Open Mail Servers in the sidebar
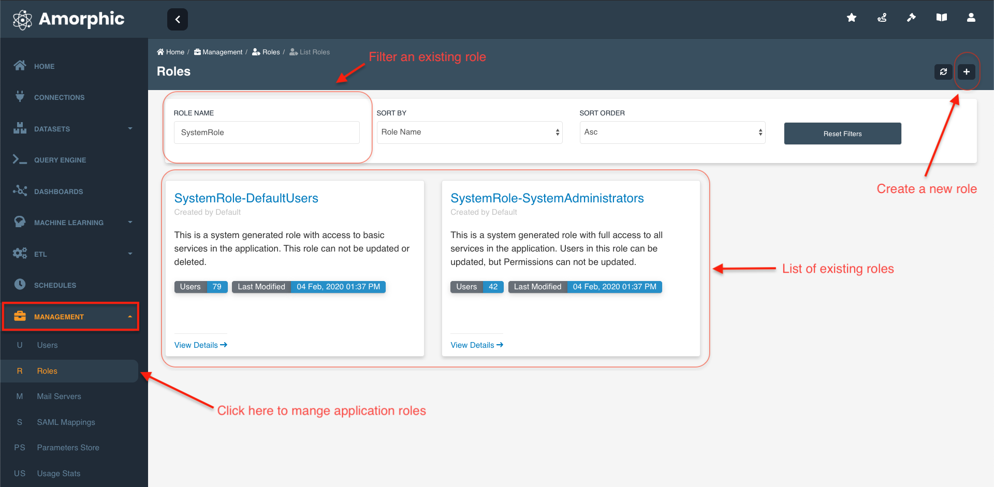 [x=59, y=396]
